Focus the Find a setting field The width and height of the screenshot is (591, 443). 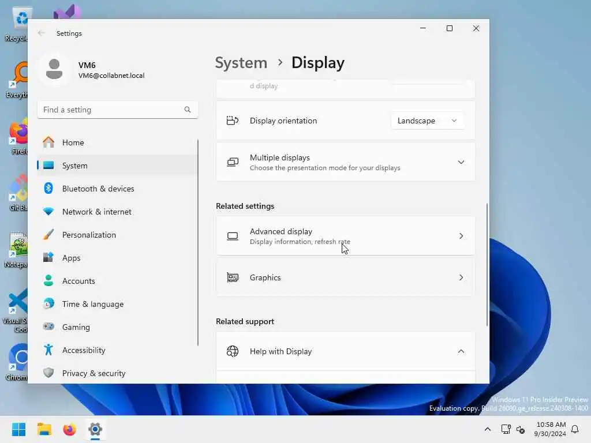click(x=118, y=110)
